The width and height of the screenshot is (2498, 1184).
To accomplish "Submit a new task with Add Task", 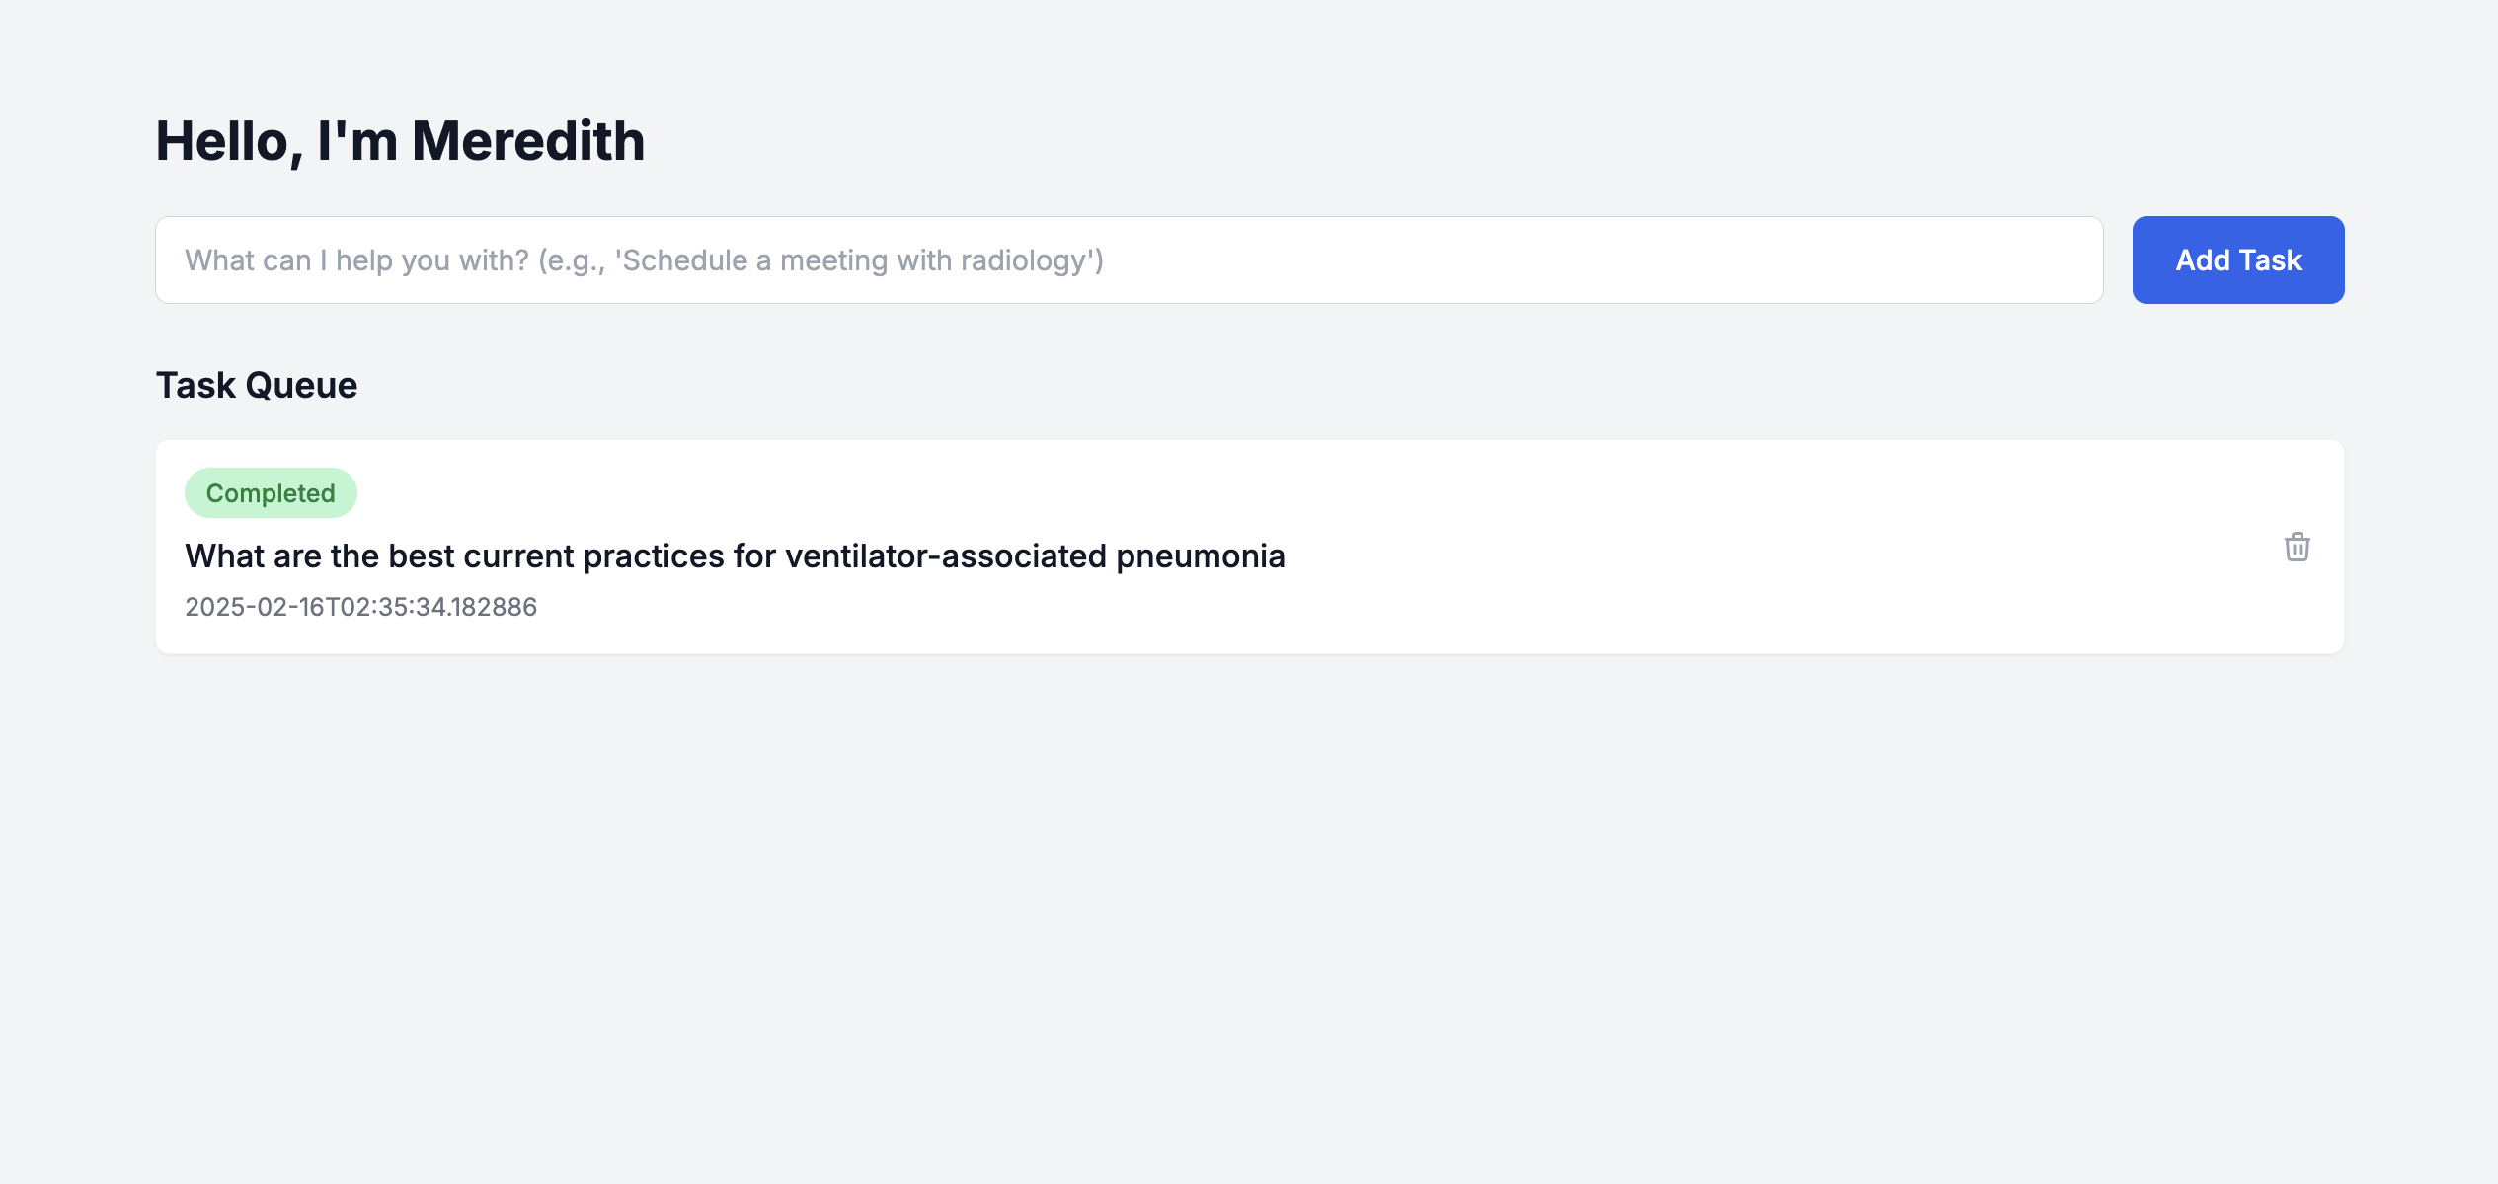I will 2237,260.
